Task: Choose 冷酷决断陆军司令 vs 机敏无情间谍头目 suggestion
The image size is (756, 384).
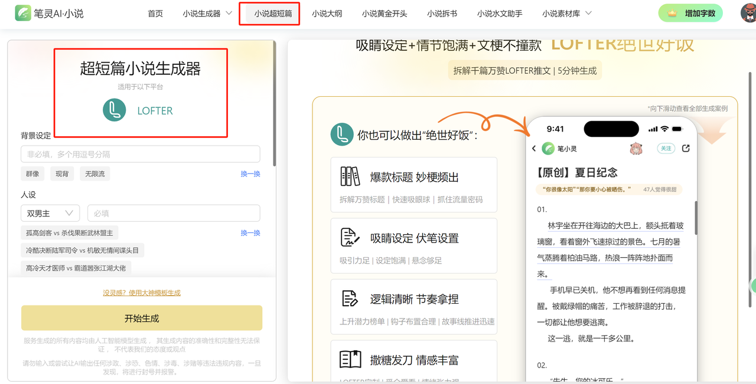Action: coord(82,251)
